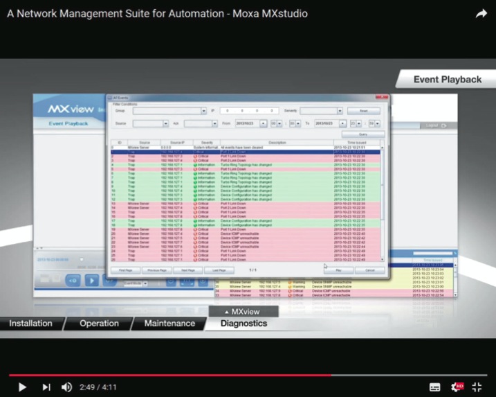Click the Last Page button

[219, 270]
